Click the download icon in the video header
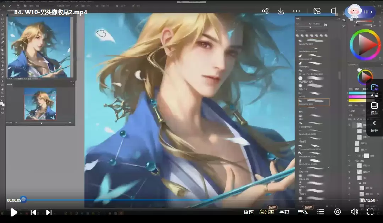The image size is (383, 223). pos(281,11)
